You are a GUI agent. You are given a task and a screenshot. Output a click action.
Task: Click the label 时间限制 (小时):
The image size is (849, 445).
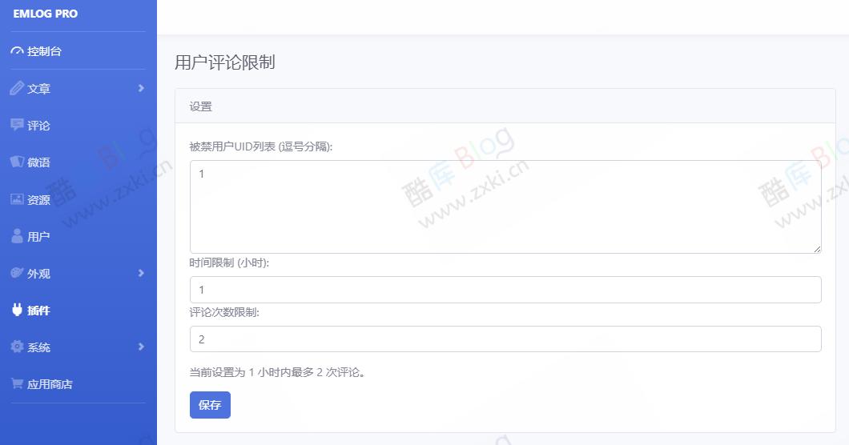click(x=229, y=263)
